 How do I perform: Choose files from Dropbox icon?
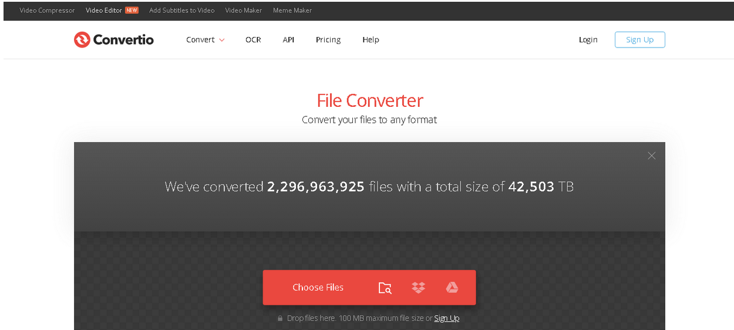pos(418,288)
